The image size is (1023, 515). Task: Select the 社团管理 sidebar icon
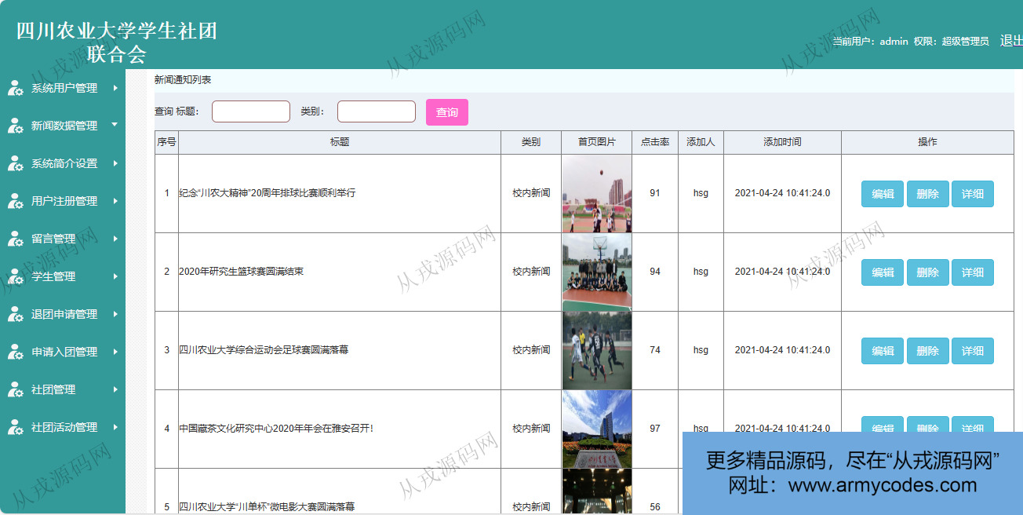(x=15, y=389)
